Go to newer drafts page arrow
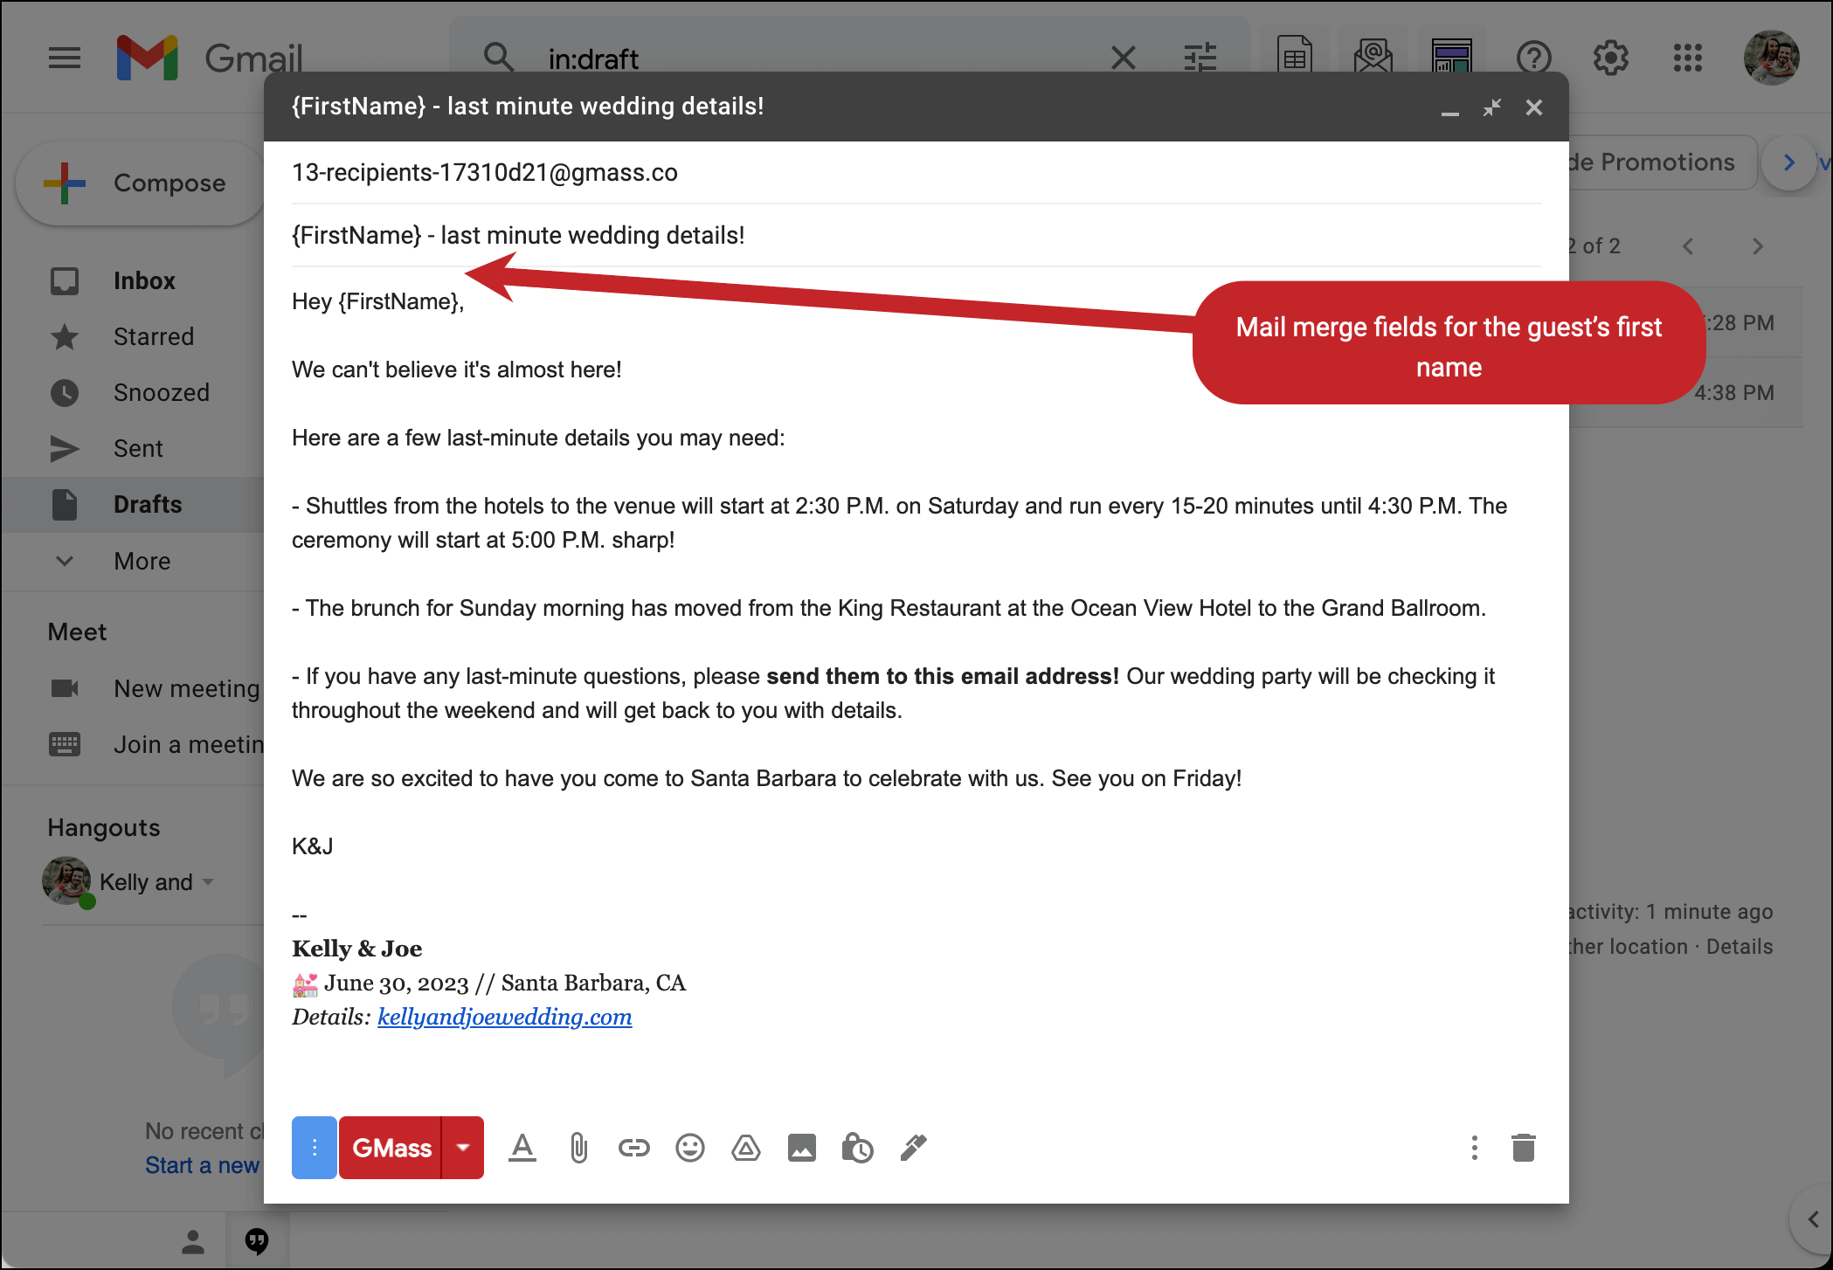The height and width of the screenshot is (1270, 1833). tap(1688, 247)
